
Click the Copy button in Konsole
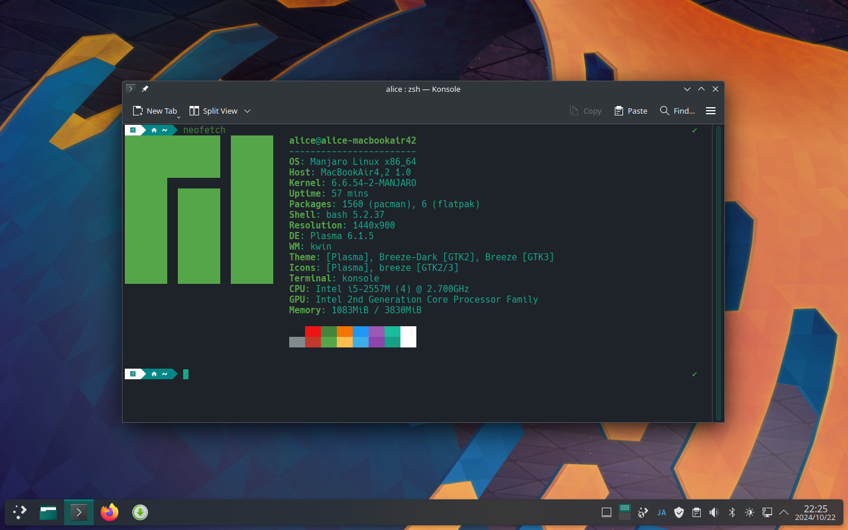point(585,111)
